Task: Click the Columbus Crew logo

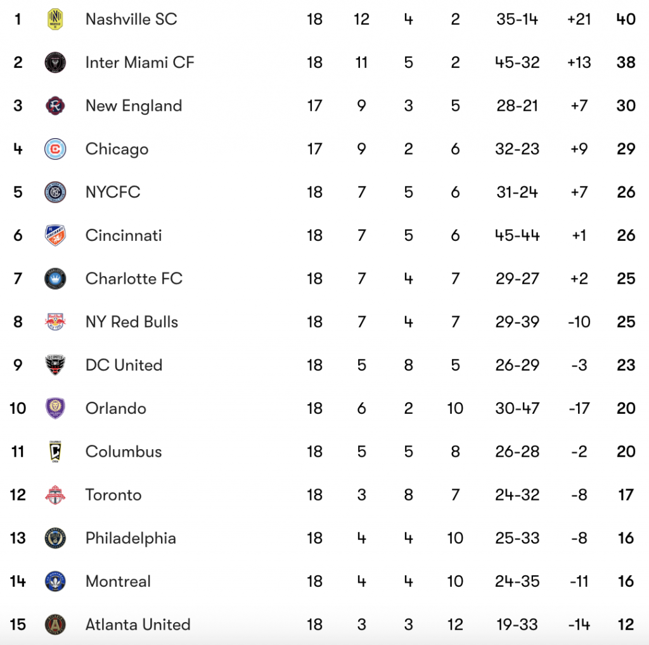Action: point(55,451)
